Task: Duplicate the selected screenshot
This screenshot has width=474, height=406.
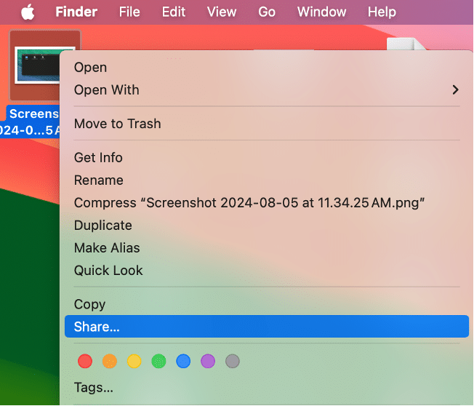Action: coord(103,225)
